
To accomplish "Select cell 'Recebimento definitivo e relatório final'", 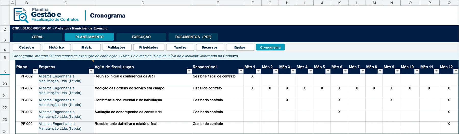I will point(143,128).
